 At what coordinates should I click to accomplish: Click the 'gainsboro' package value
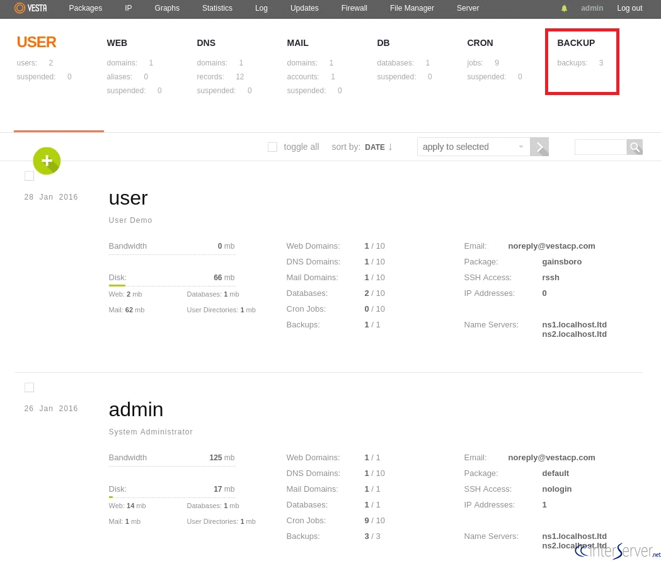[x=561, y=262]
